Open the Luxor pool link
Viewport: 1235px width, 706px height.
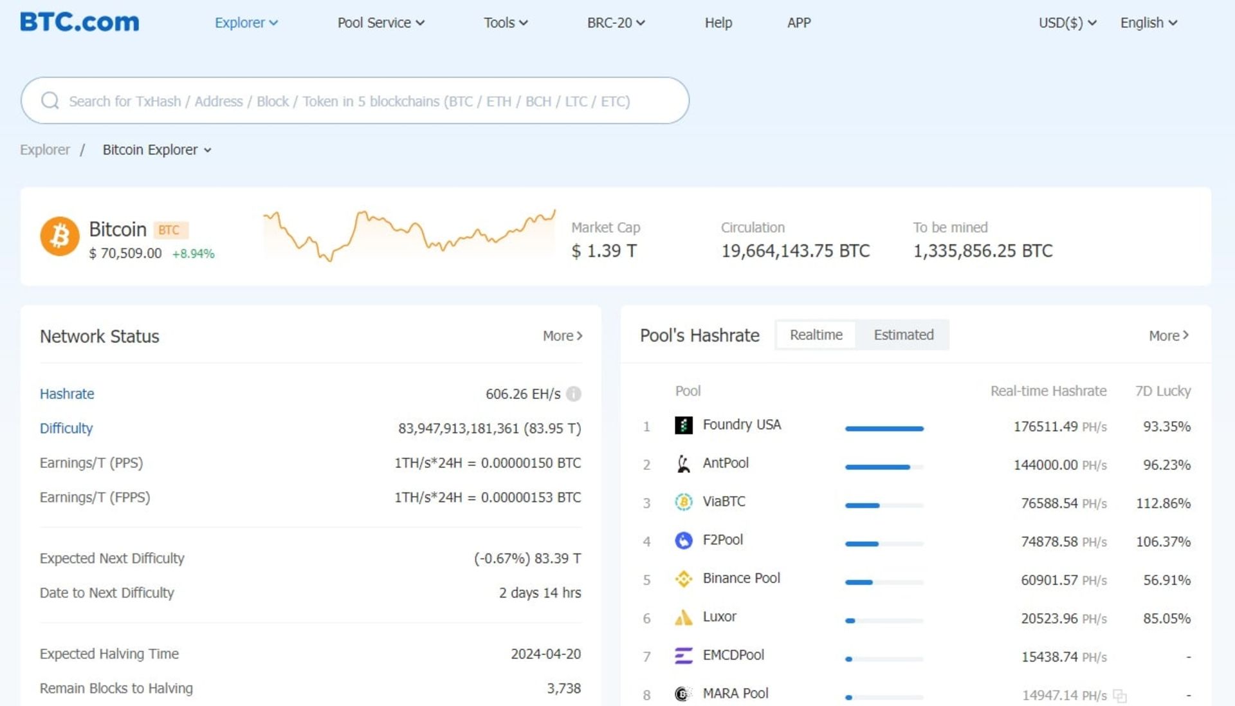(719, 617)
